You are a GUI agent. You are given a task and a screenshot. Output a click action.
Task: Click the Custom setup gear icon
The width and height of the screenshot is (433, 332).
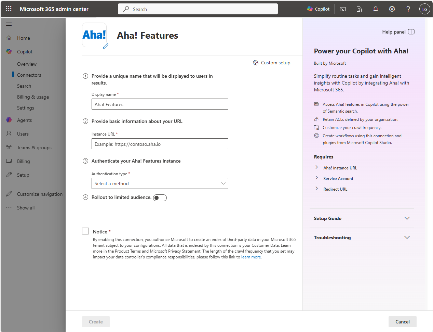coord(256,63)
